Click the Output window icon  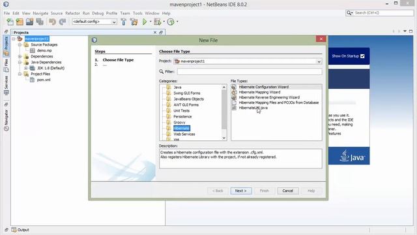click(14, 230)
